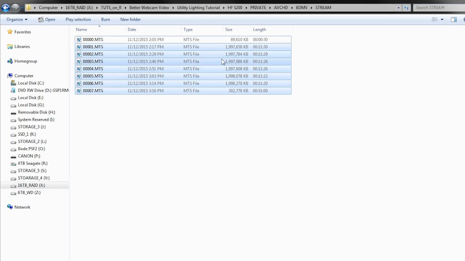This screenshot has width=465, height=261.
Task: Click TUTS_on_R in the address breadcrumb
Action: coord(111,8)
